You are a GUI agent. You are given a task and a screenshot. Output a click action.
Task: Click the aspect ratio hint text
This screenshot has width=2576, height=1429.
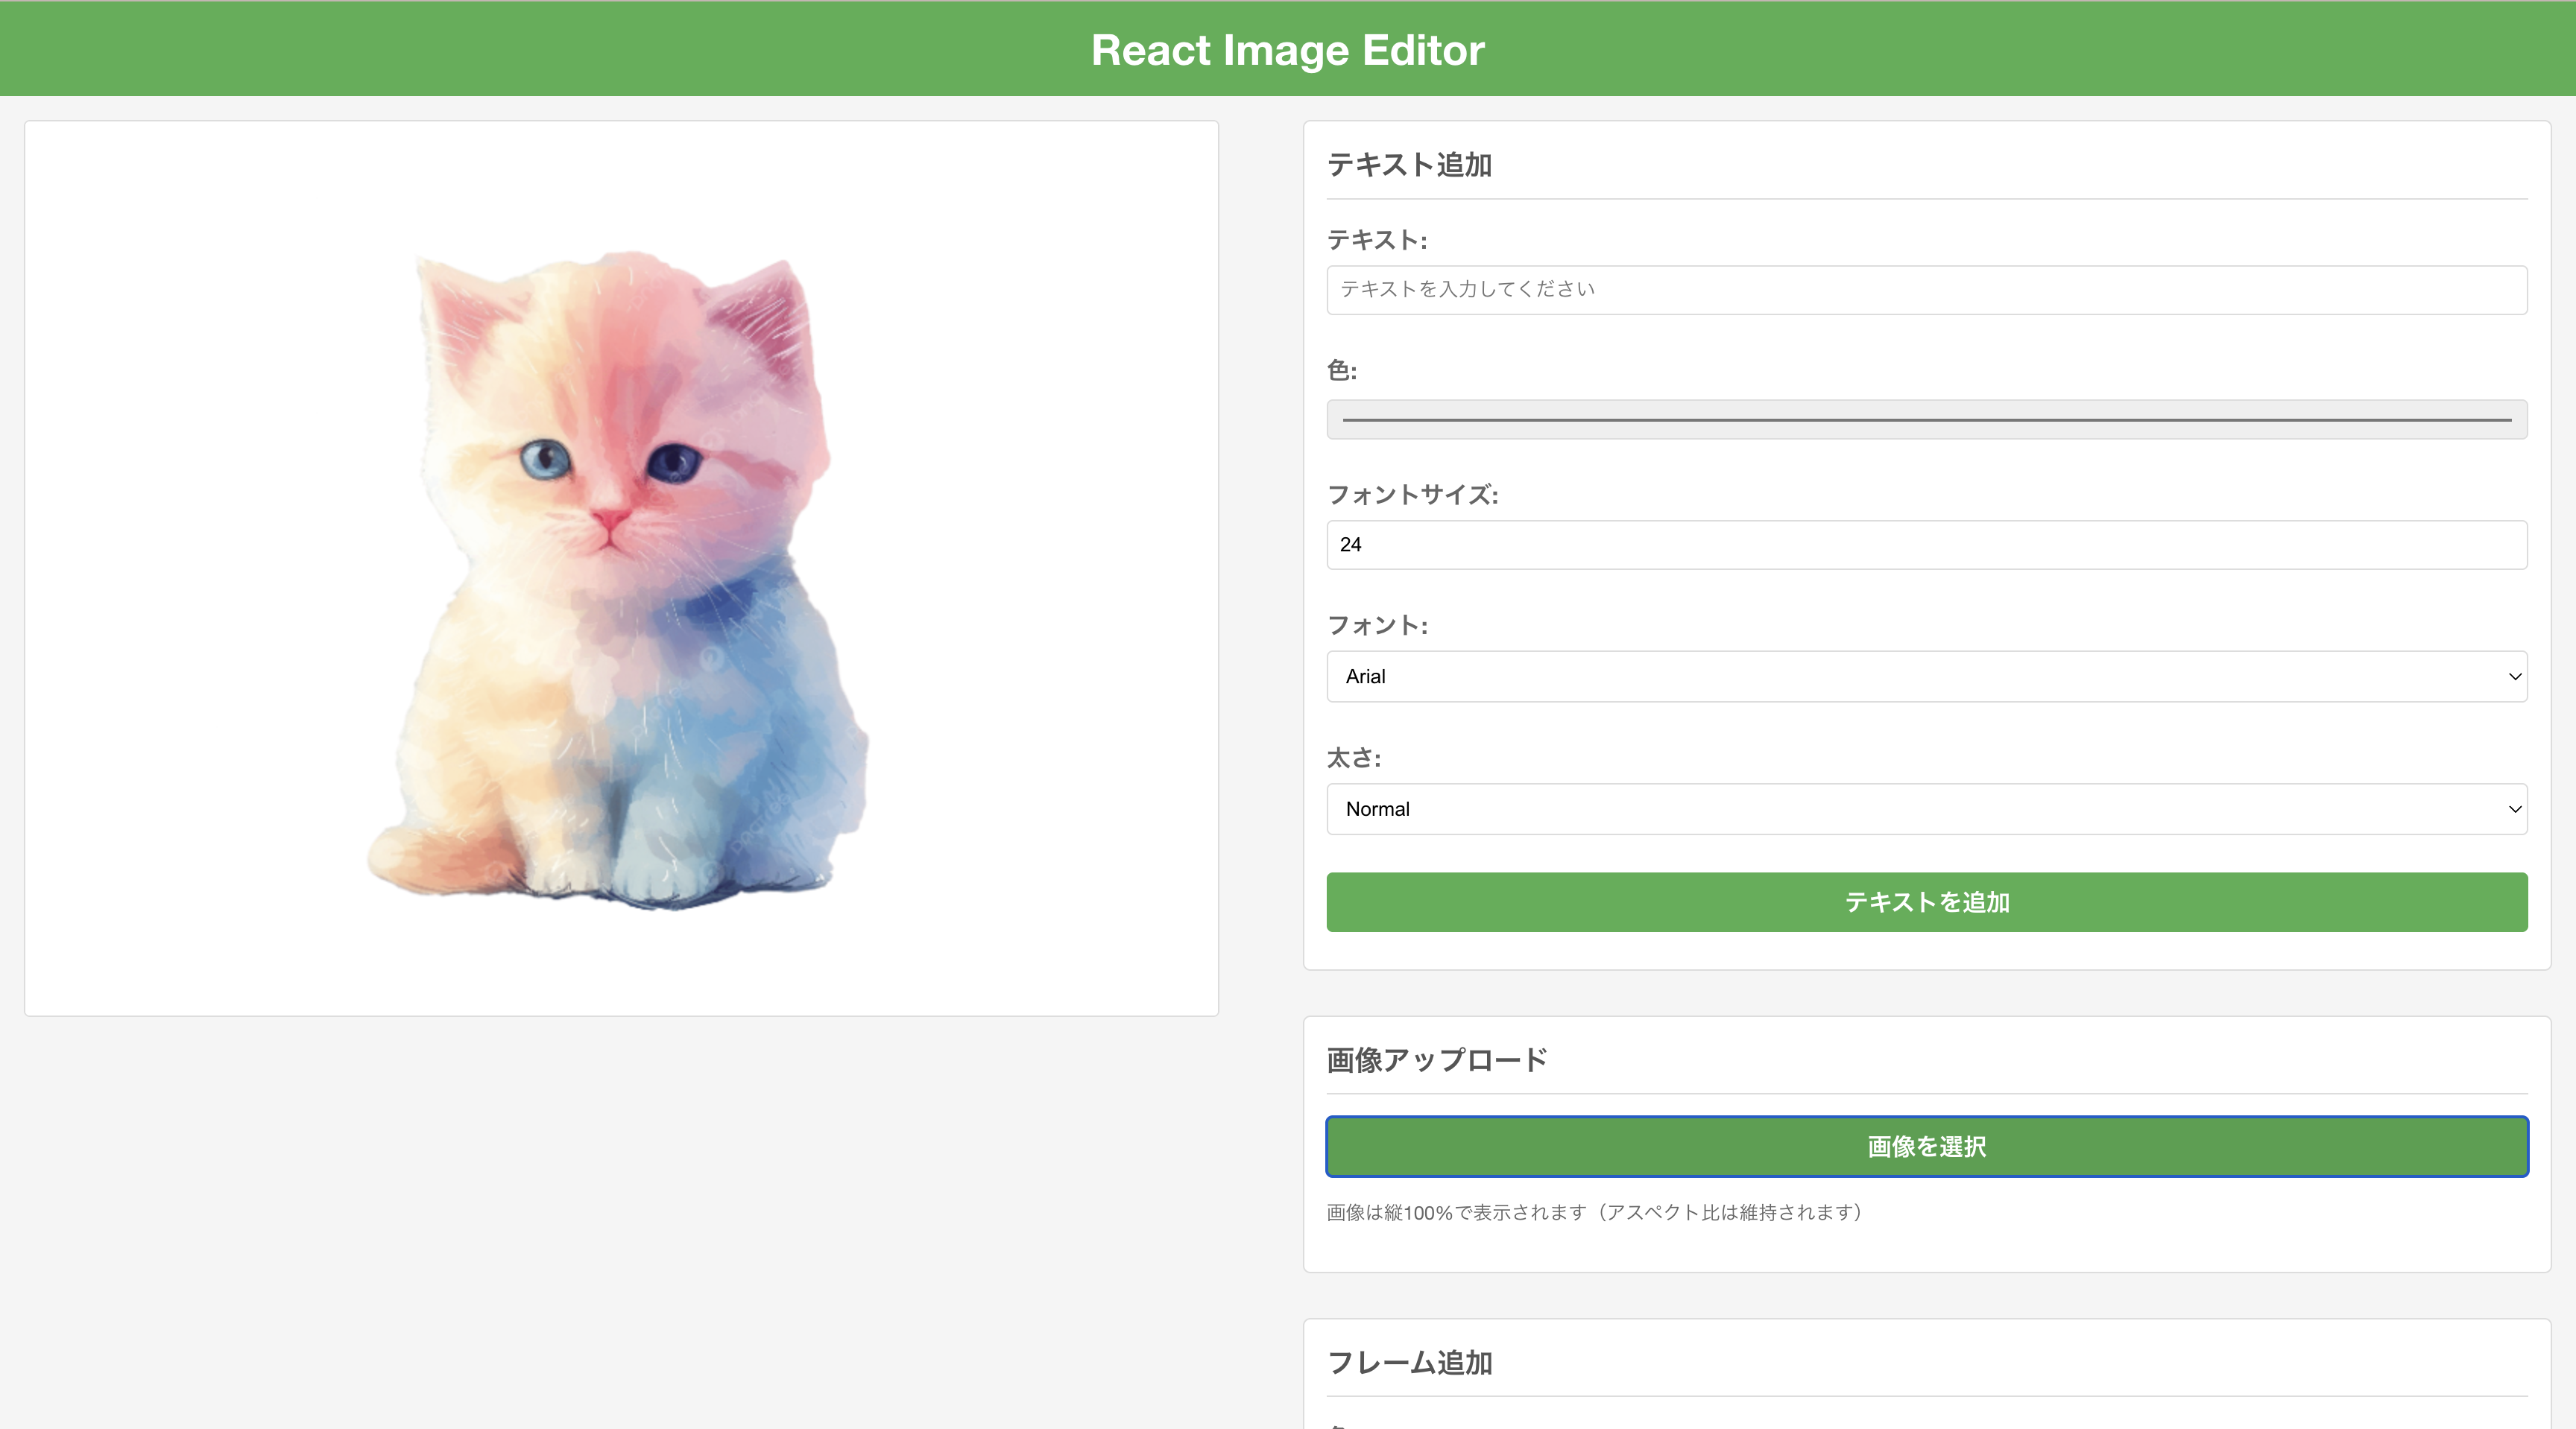pos(1596,1212)
